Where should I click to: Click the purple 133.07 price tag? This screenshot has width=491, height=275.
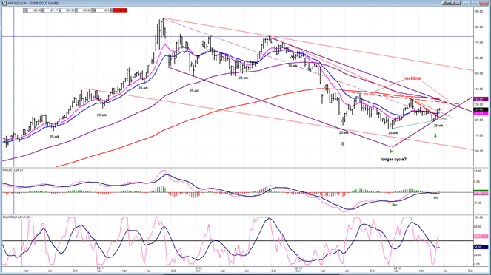(481, 99)
